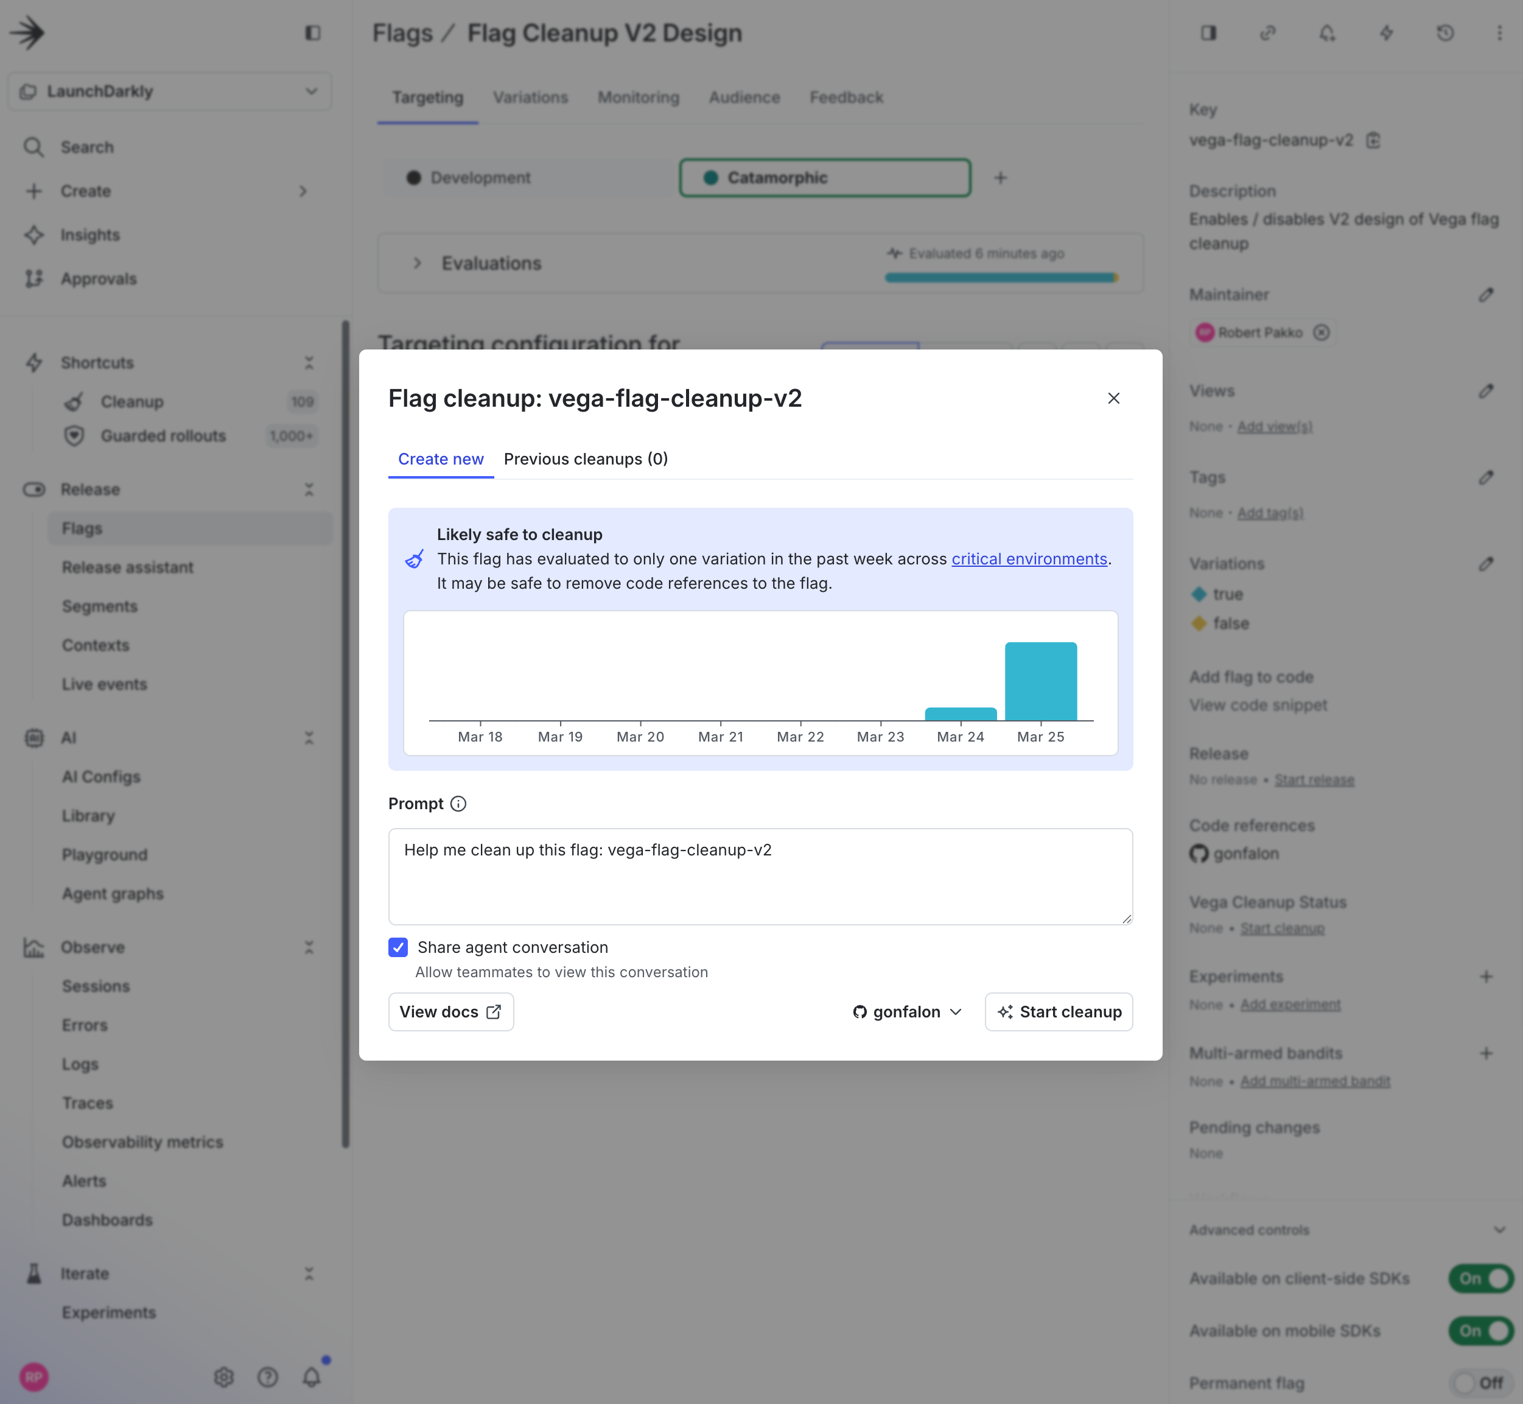Expand the Evaluations section

(x=417, y=263)
